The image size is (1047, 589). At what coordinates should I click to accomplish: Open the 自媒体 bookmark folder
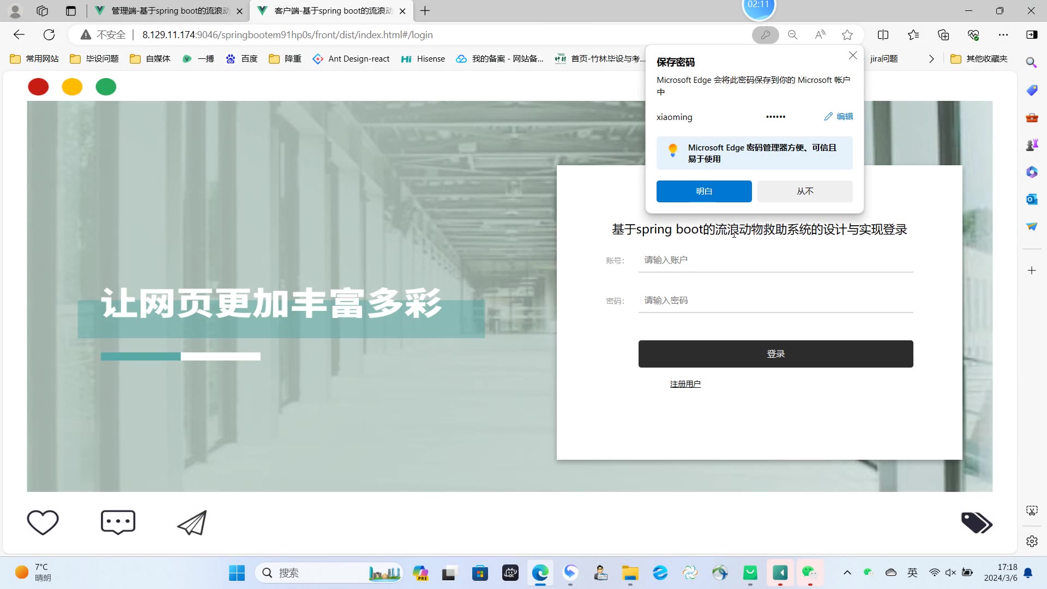pos(150,59)
